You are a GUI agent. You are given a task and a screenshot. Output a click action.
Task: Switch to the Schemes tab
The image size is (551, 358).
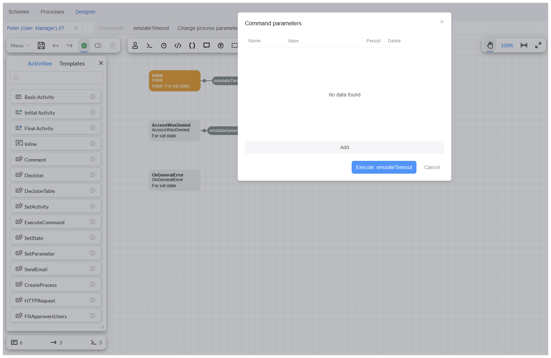(19, 12)
